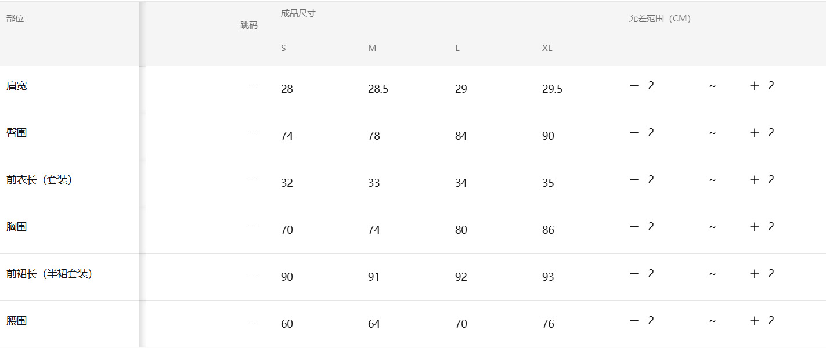Viewport: 826px width, 355px height.
Task: Click the 前裙长 XL value 93
Action: (548, 277)
